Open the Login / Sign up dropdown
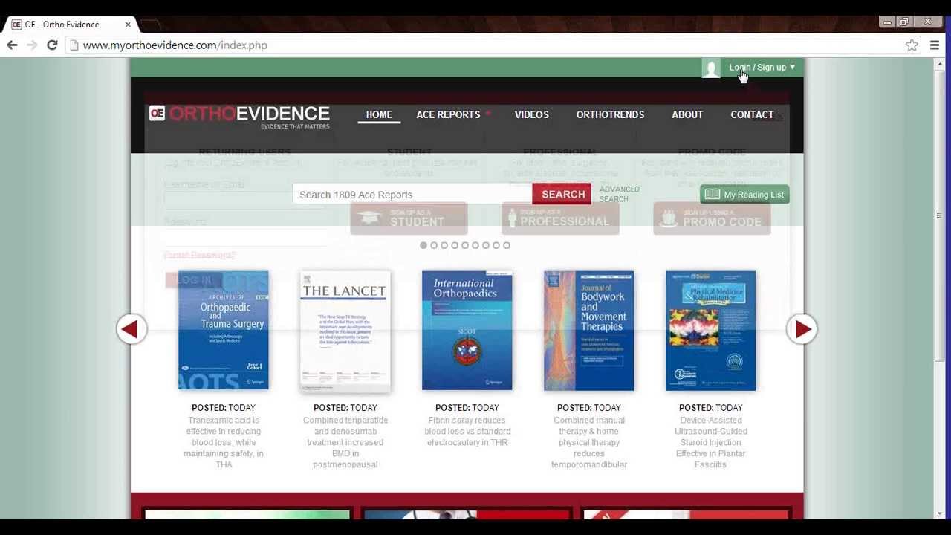 tap(762, 67)
